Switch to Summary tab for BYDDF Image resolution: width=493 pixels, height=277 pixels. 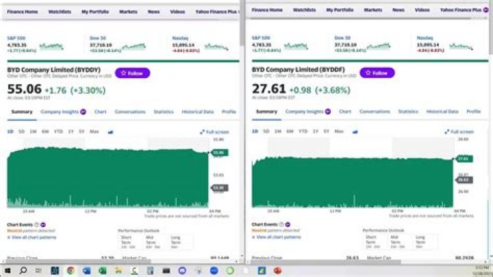[x=266, y=112]
